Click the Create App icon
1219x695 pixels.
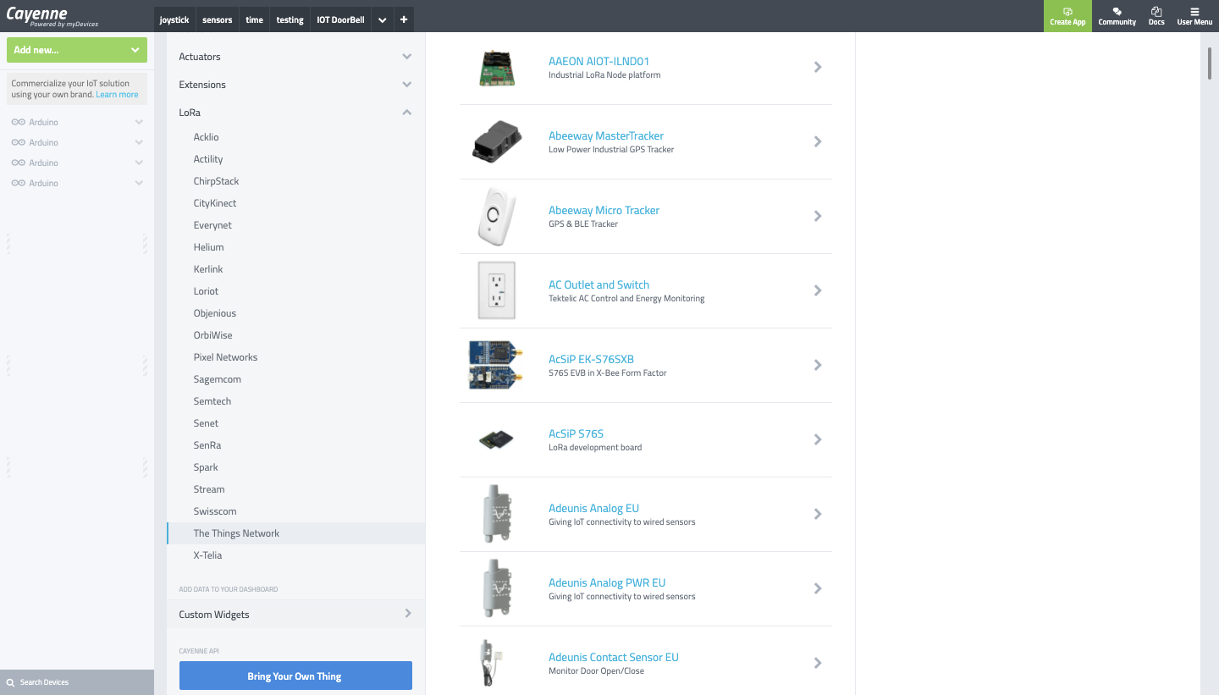coord(1067,12)
